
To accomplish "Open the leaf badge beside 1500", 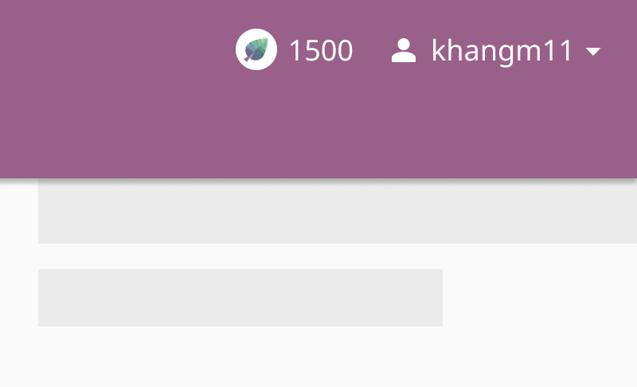I will tap(256, 51).
